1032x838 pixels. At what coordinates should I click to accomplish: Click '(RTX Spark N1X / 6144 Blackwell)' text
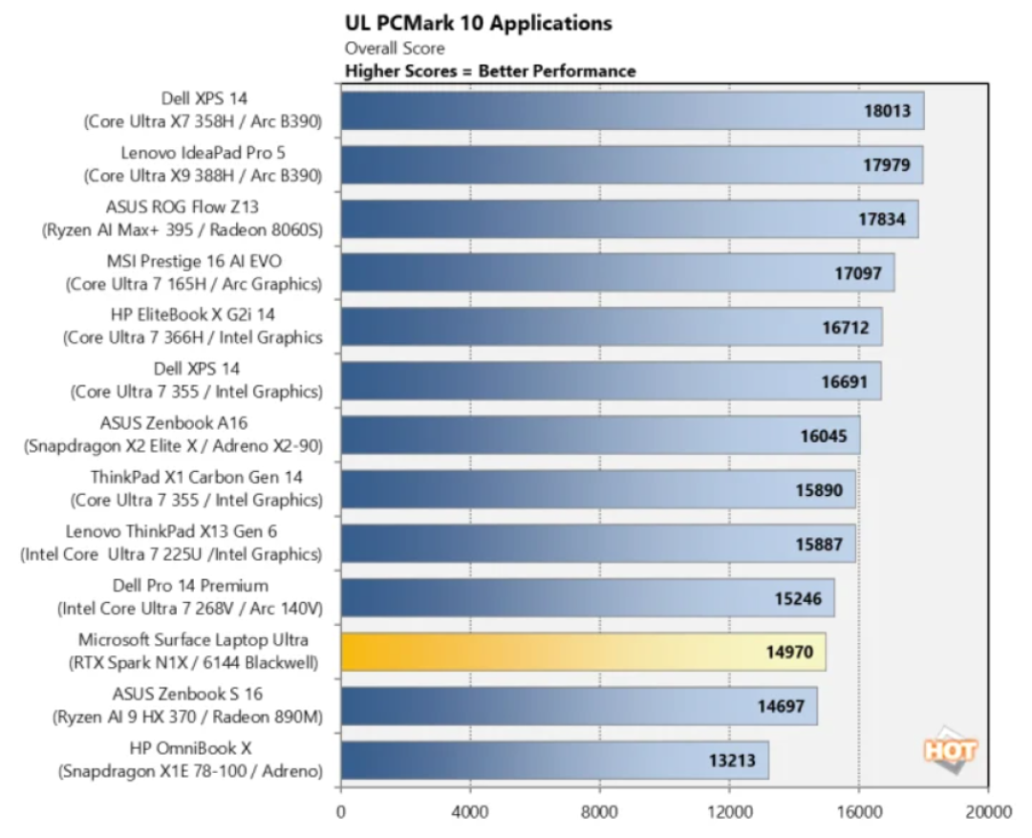[193, 663]
